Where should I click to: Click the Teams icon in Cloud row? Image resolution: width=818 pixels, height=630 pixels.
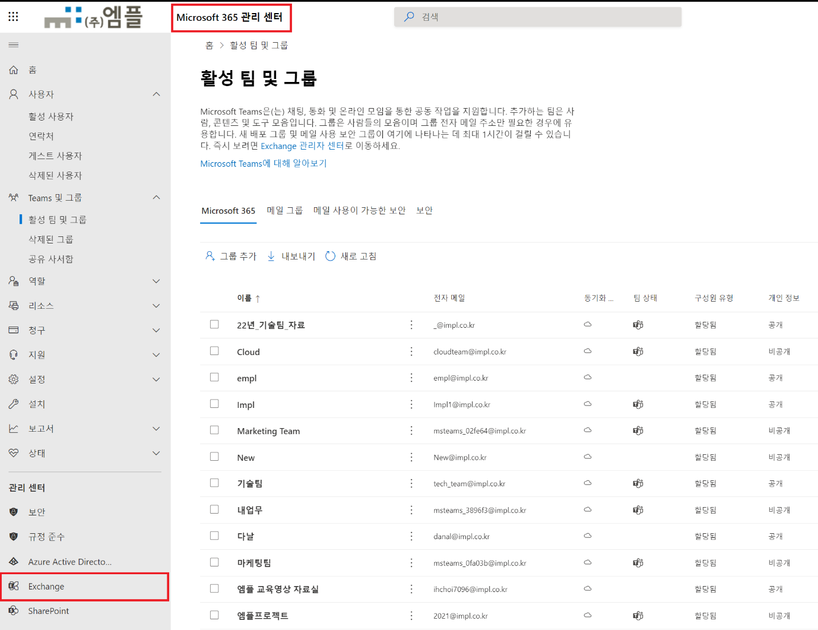tap(638, 352)
